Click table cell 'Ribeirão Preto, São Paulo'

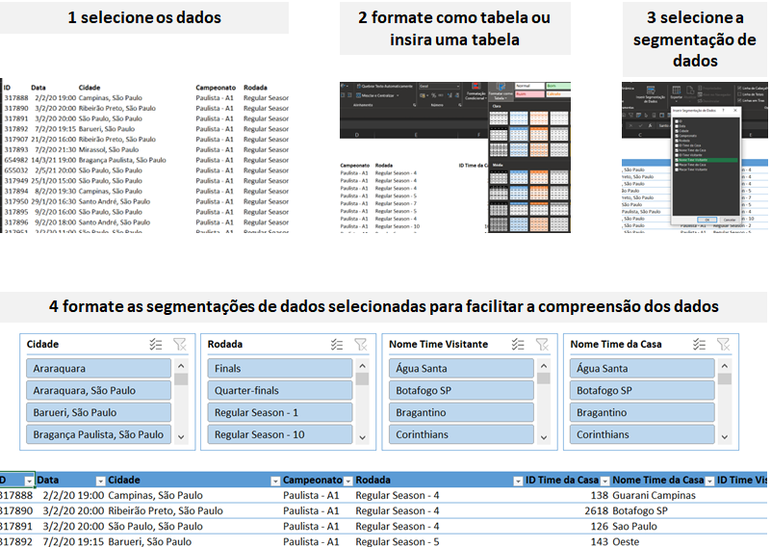click(166, 511)
